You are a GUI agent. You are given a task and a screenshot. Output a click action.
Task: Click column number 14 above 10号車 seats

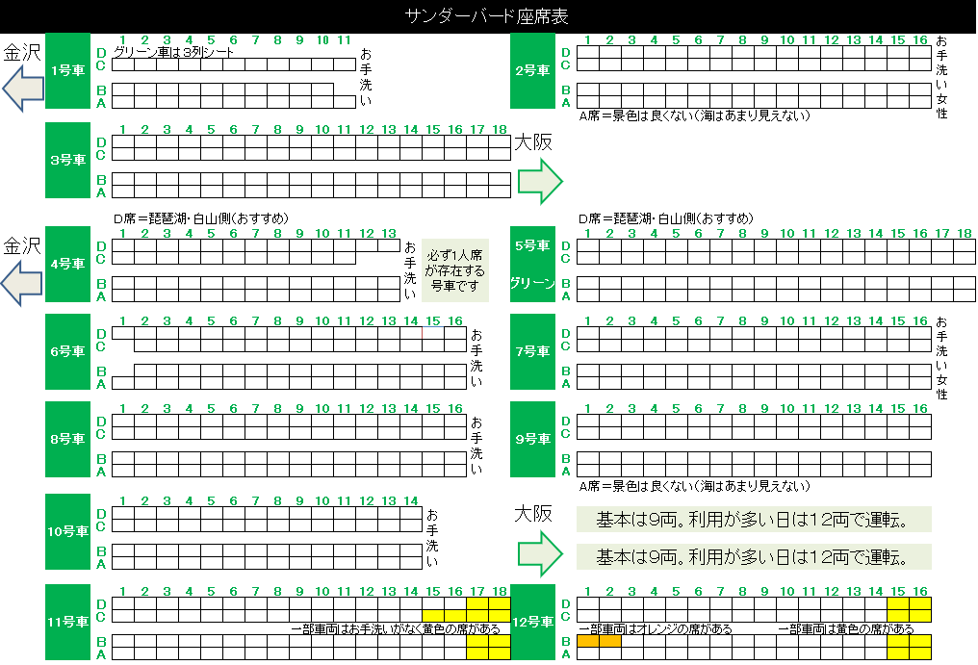coord(411,501)
